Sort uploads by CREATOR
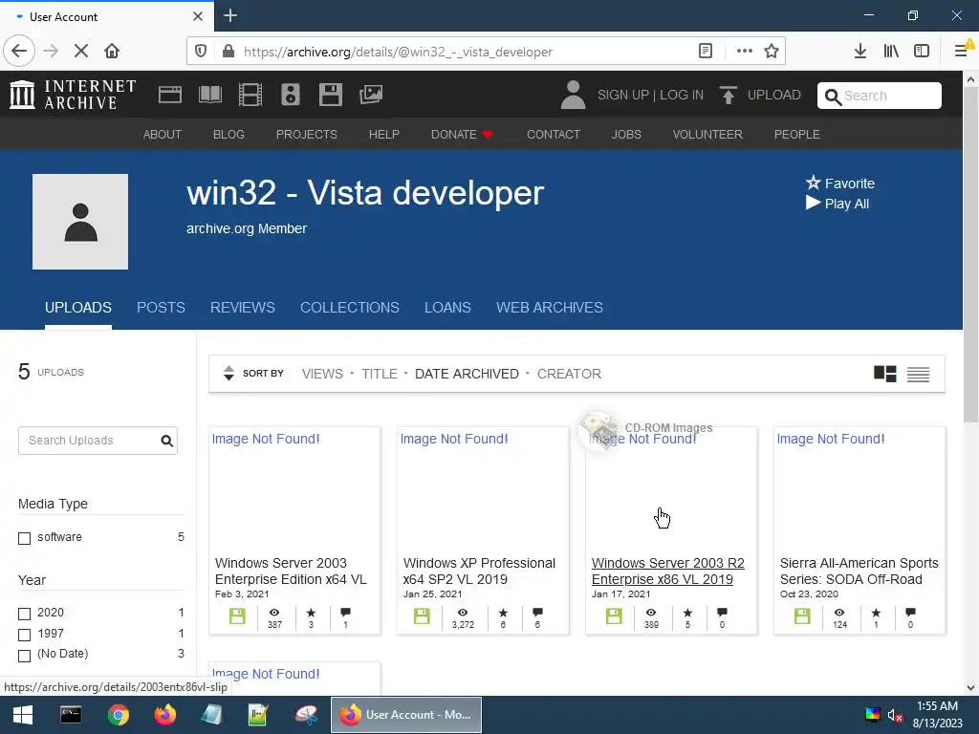 tap(570, 374)
